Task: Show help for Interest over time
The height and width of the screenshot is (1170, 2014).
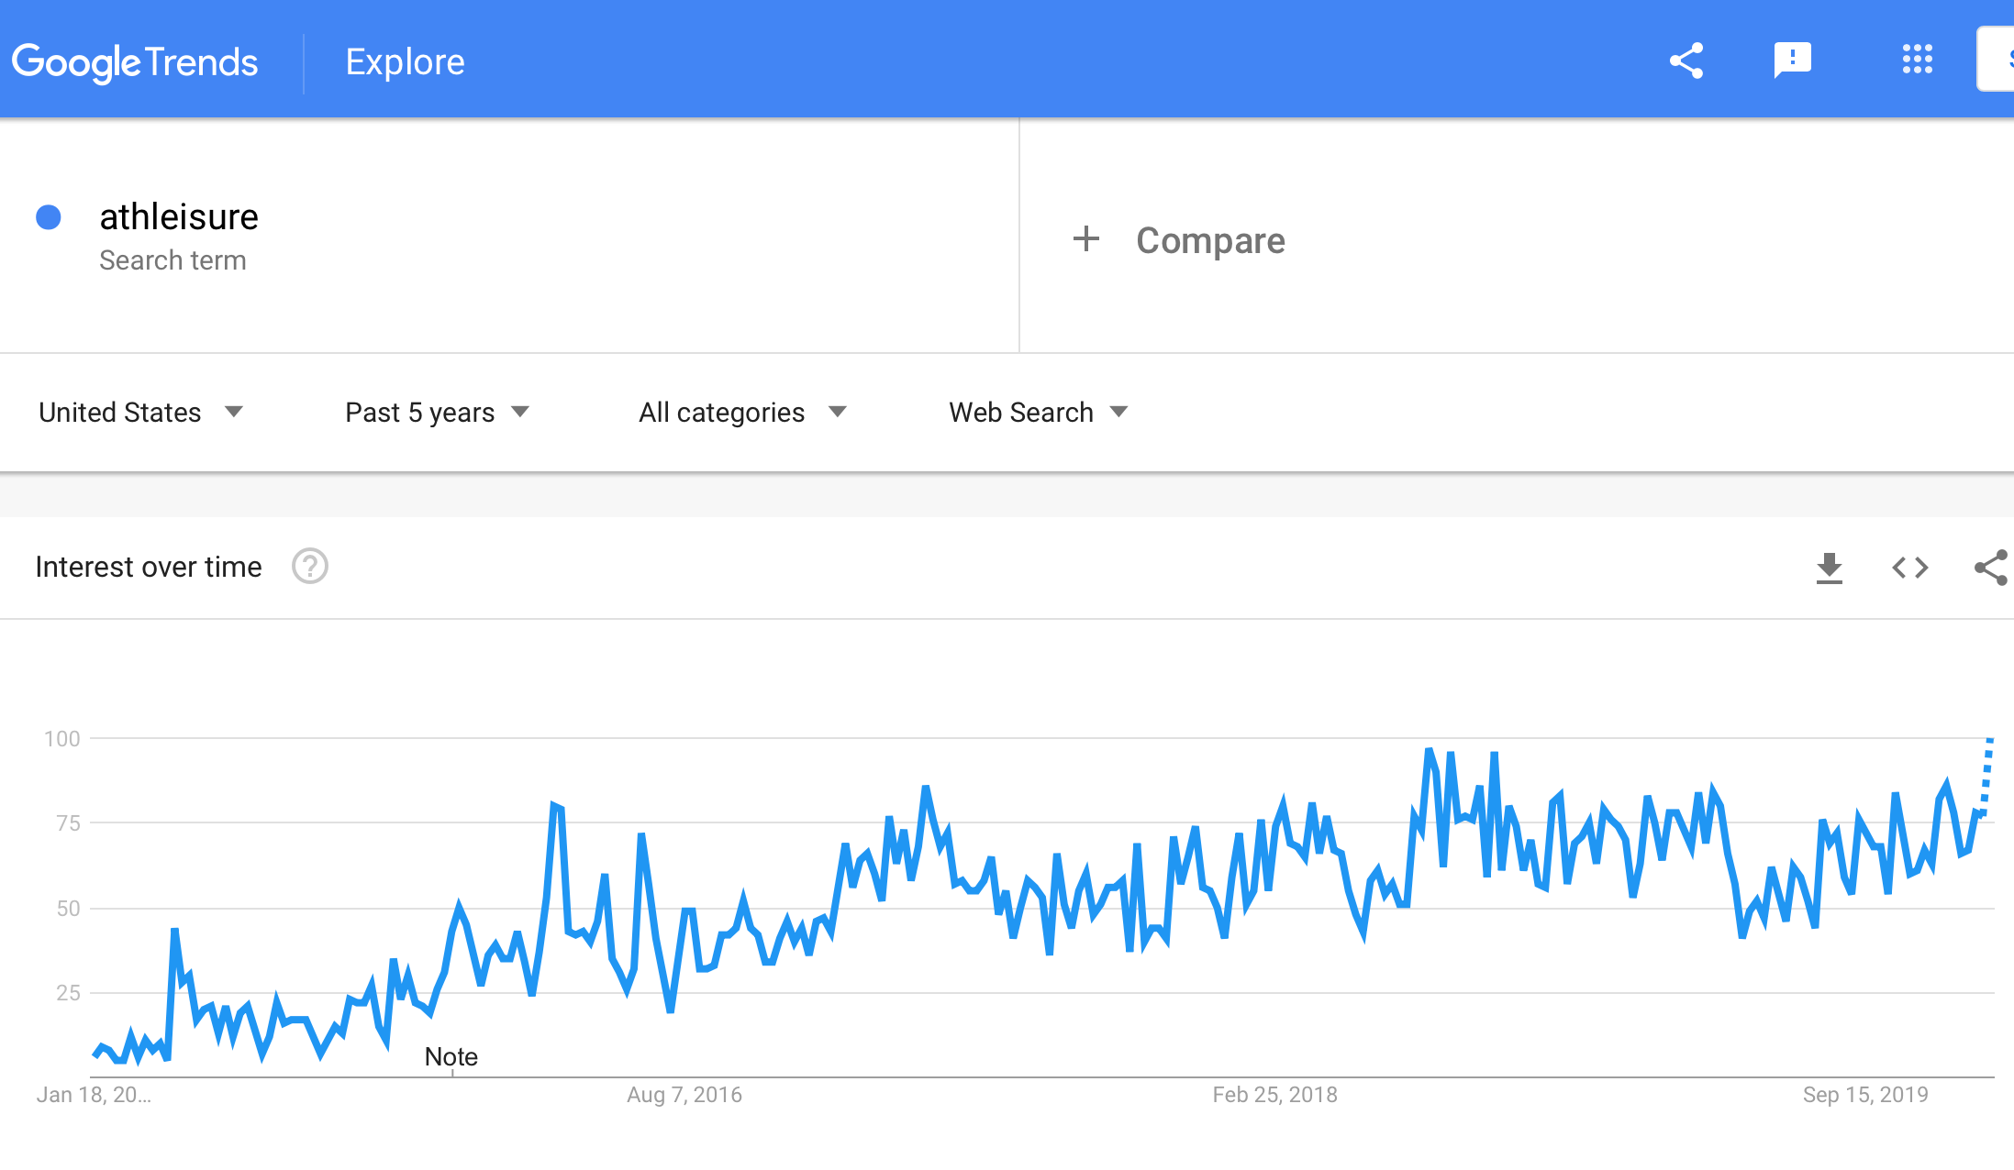Action: (x=310, y=567)
